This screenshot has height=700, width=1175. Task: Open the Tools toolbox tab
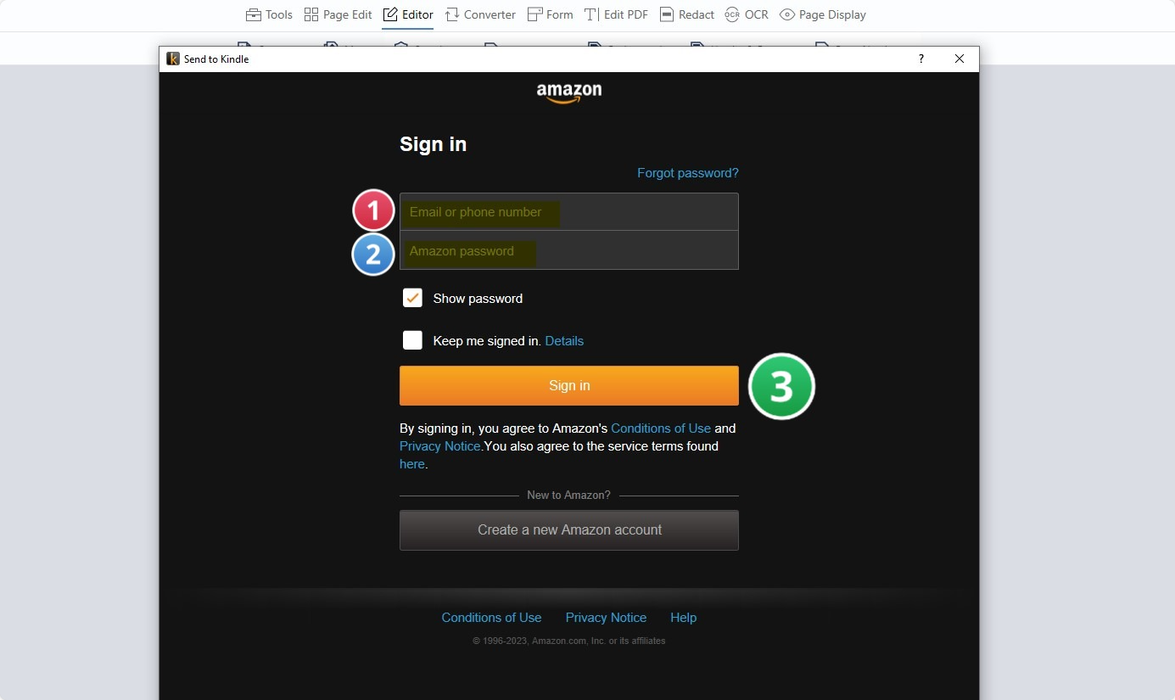tap(269, 14)
